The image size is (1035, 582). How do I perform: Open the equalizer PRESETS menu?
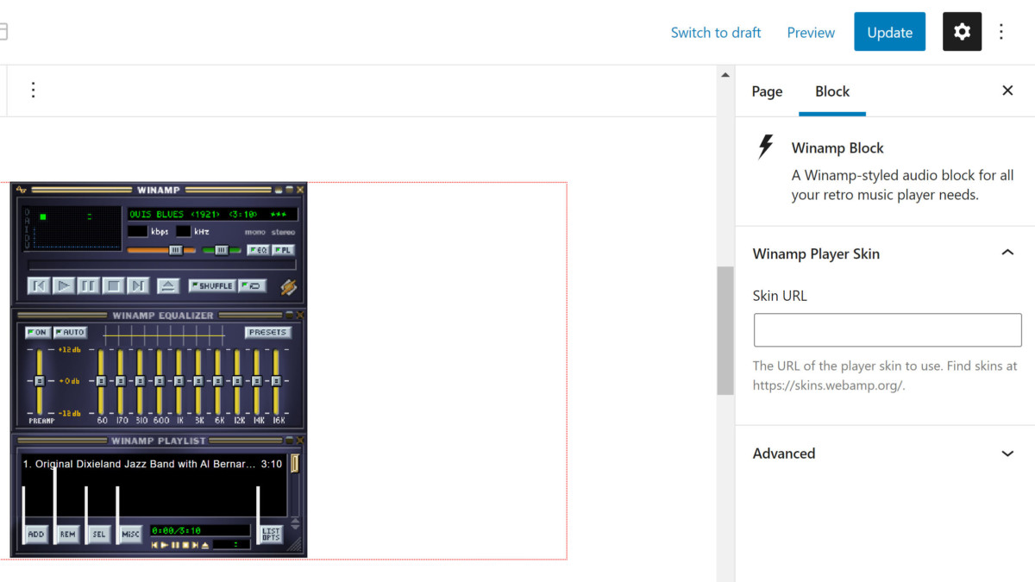pyautogui.click(x=267, y=332)
